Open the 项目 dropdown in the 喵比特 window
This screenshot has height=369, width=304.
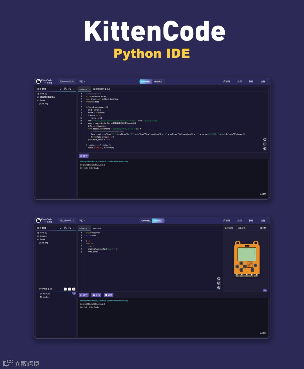pyautogui.click(x=82, y=221)
